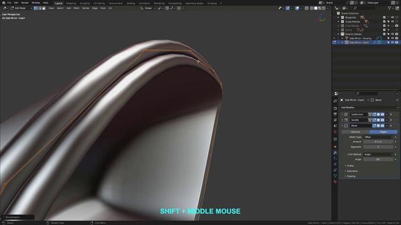Screen dimensions: 401x225
Task: Open the Modifiers wrench properties tab
Action: 335,152
